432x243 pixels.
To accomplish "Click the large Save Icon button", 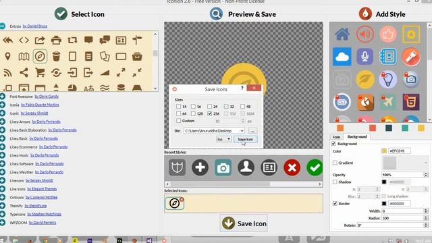I will (x=244, y=223).
